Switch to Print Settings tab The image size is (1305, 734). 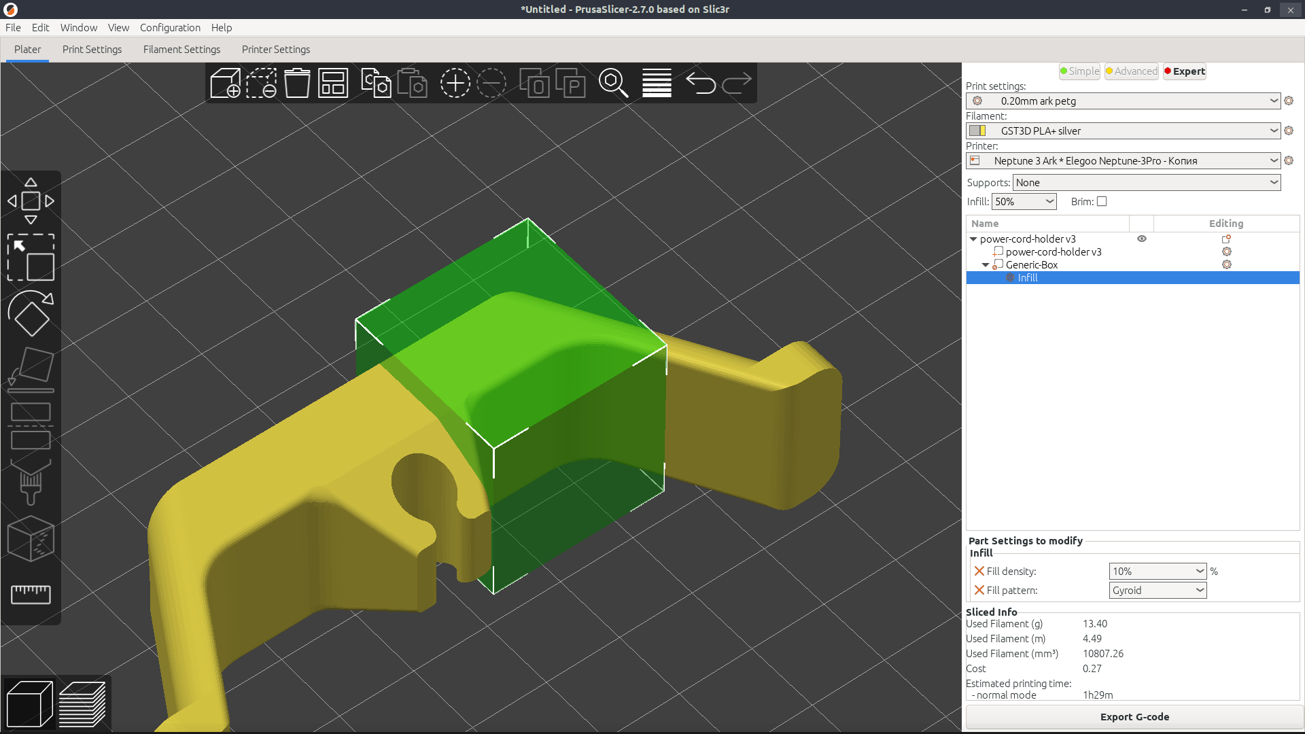pos(92,50)
